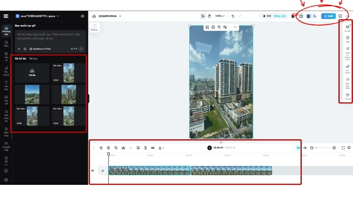Click the crop tool in timeline toolbar
353x199 pixels.
[x=116, y=148]
